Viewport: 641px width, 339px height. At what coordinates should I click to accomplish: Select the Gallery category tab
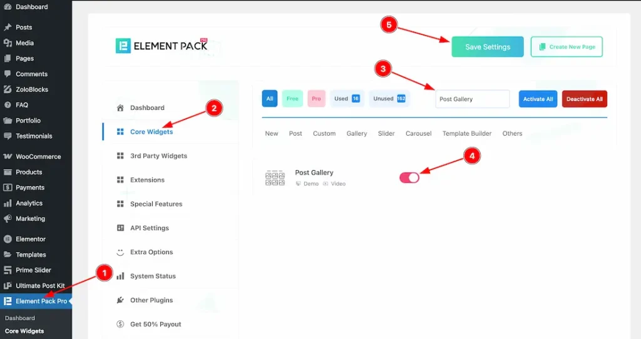(x=357, y=134)
